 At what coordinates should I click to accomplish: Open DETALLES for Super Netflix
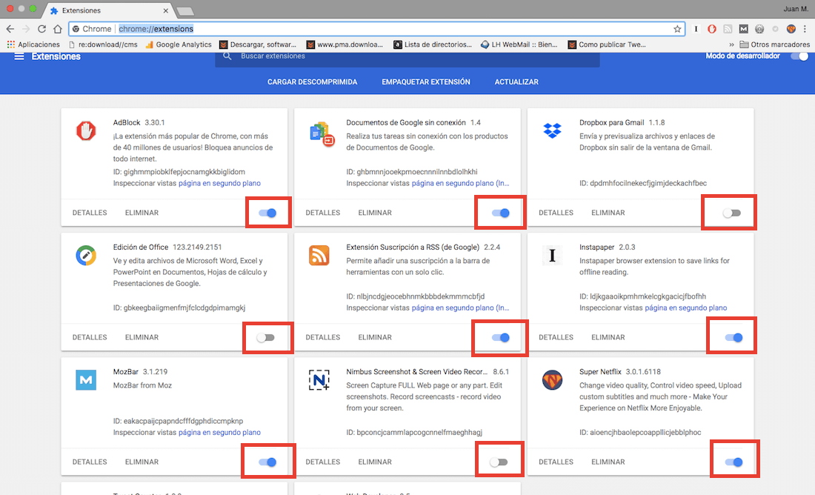click(x=556, y=462)
